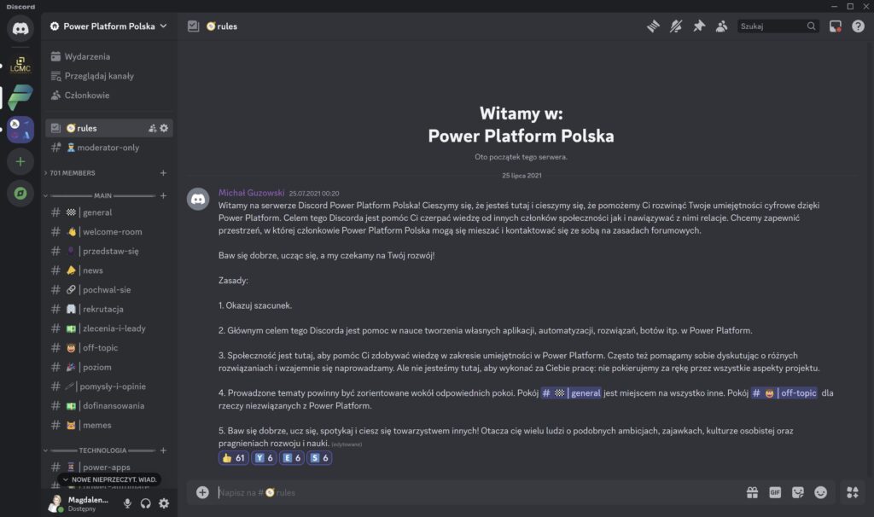
Task: Open Explore Discoverable Servers compass icon
Action: [20, 194]
